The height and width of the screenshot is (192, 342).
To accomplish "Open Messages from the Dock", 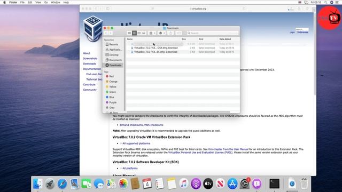I will coord(98,183).
